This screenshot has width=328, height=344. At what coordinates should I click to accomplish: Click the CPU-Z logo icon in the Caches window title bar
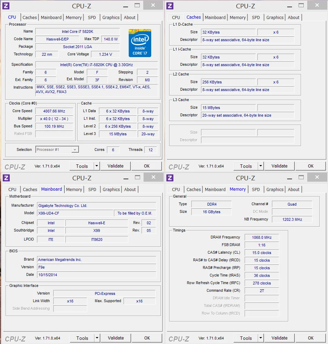[170, 6]
